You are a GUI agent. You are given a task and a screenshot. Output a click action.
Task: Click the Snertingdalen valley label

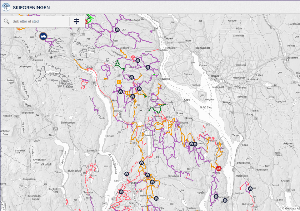coord(117,53)
